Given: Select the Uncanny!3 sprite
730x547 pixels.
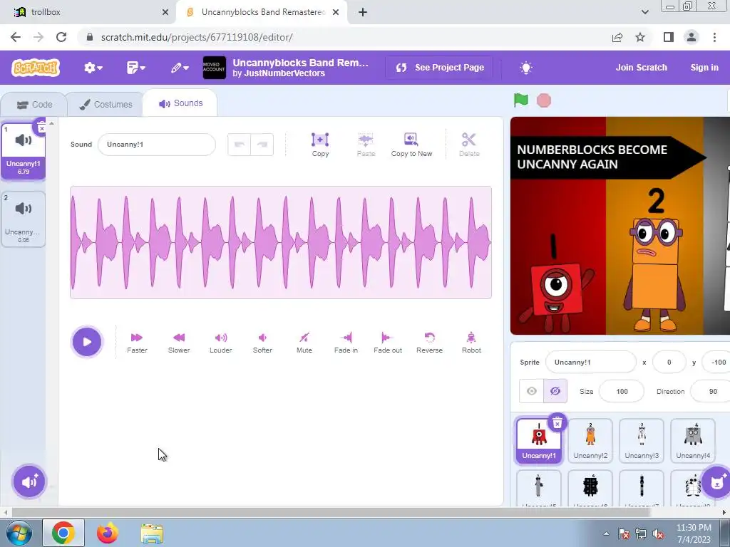Looking at the screenshot, I should (x=642, y=440).
